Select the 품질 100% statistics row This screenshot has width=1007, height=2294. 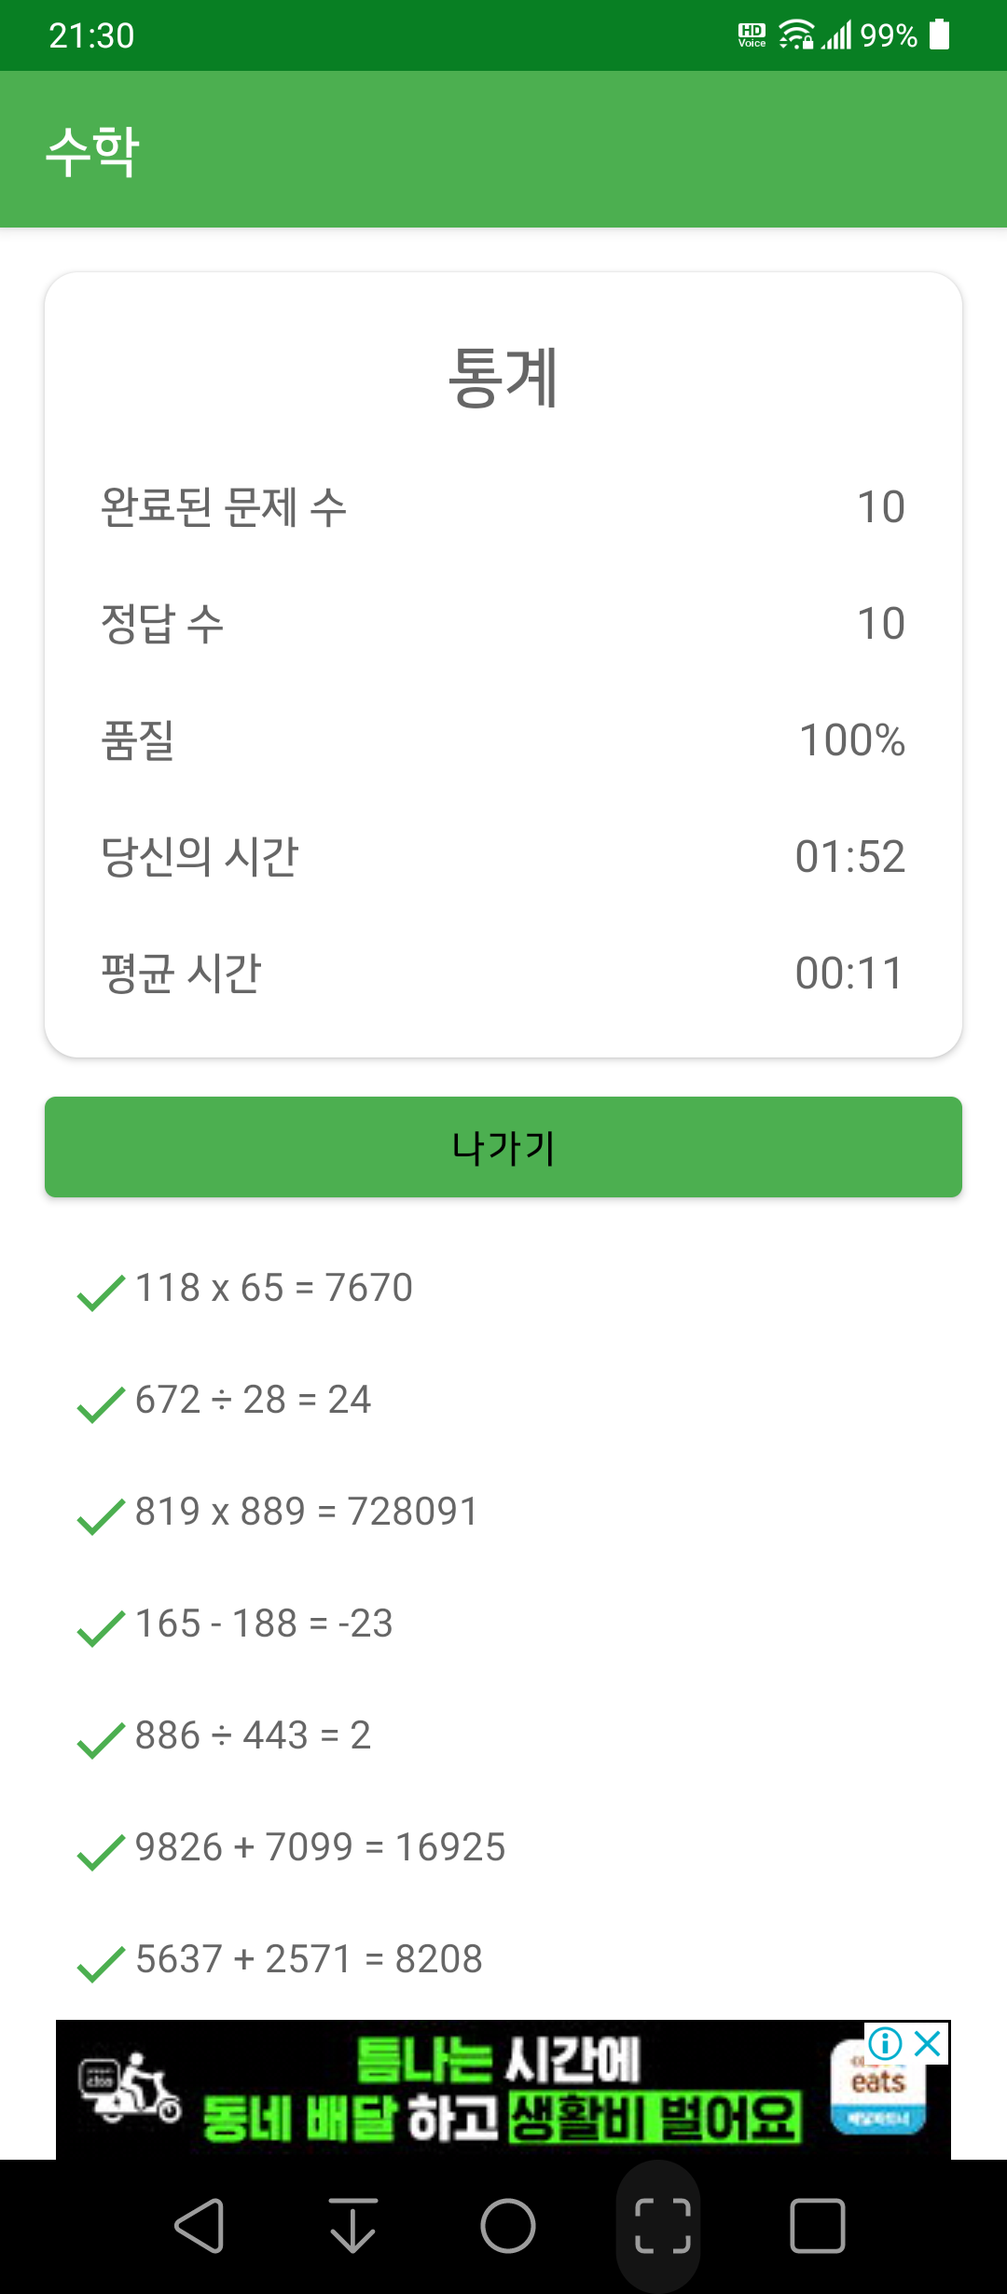click(504, 739)
